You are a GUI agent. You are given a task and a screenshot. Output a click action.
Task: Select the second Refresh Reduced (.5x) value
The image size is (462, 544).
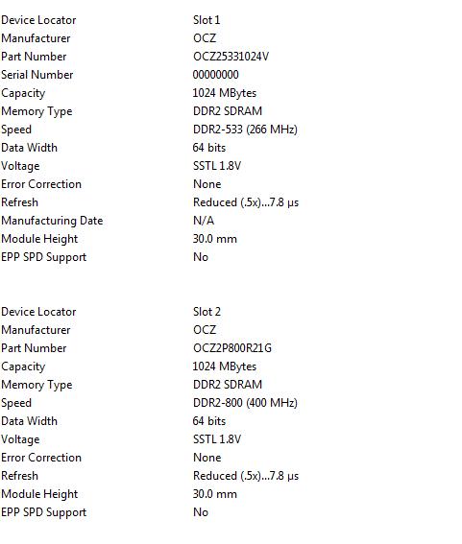[x=246, y=476]
